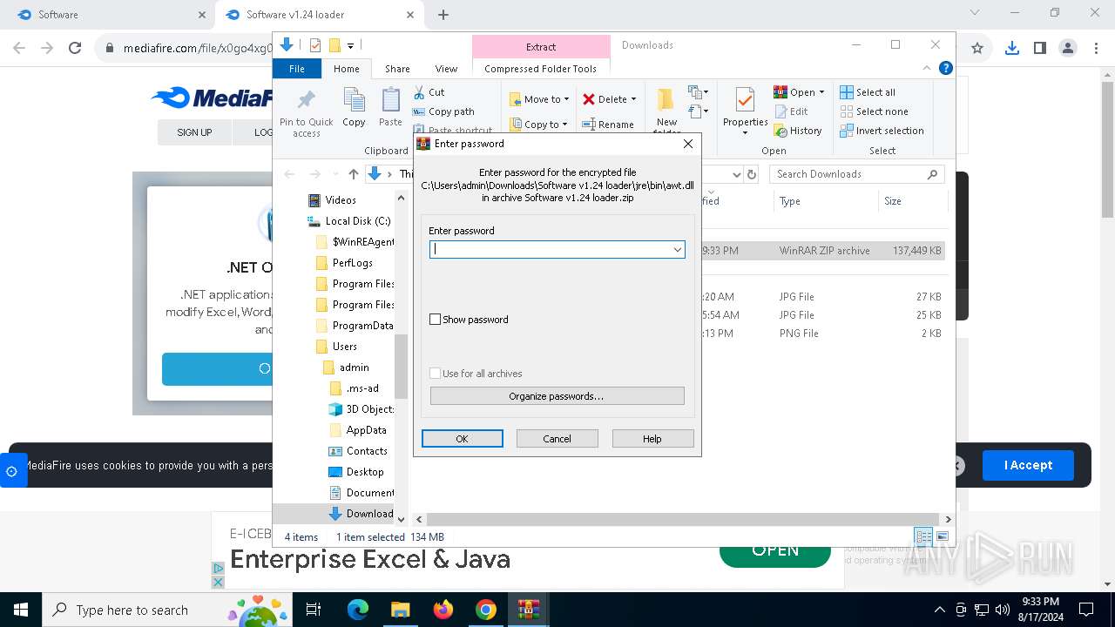
Task: Click Cancel in the password dialog
Action: coord(557,439)
